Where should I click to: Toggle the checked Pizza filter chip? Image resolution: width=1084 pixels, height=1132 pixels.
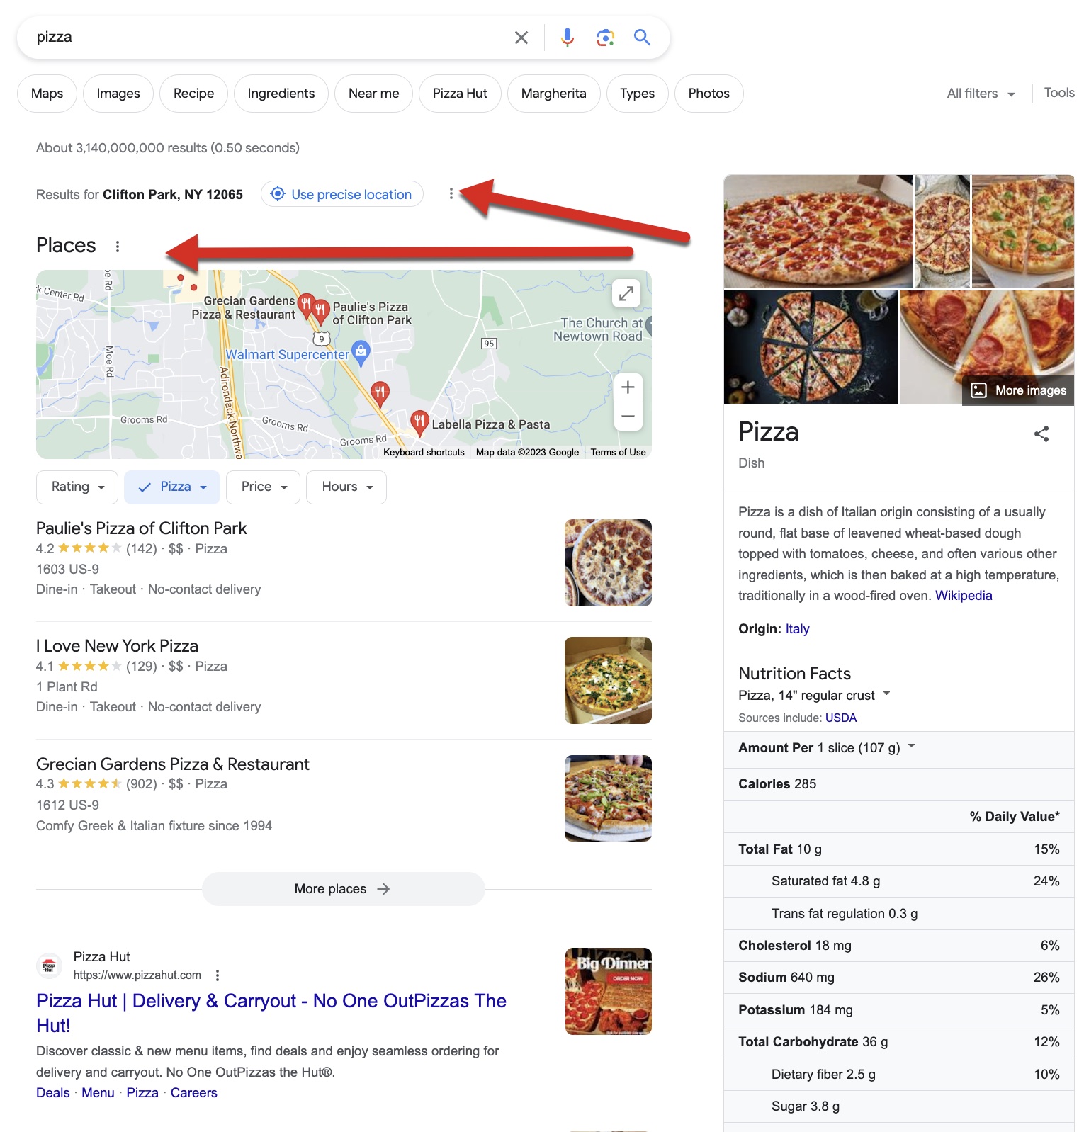(x=172, y=487)
